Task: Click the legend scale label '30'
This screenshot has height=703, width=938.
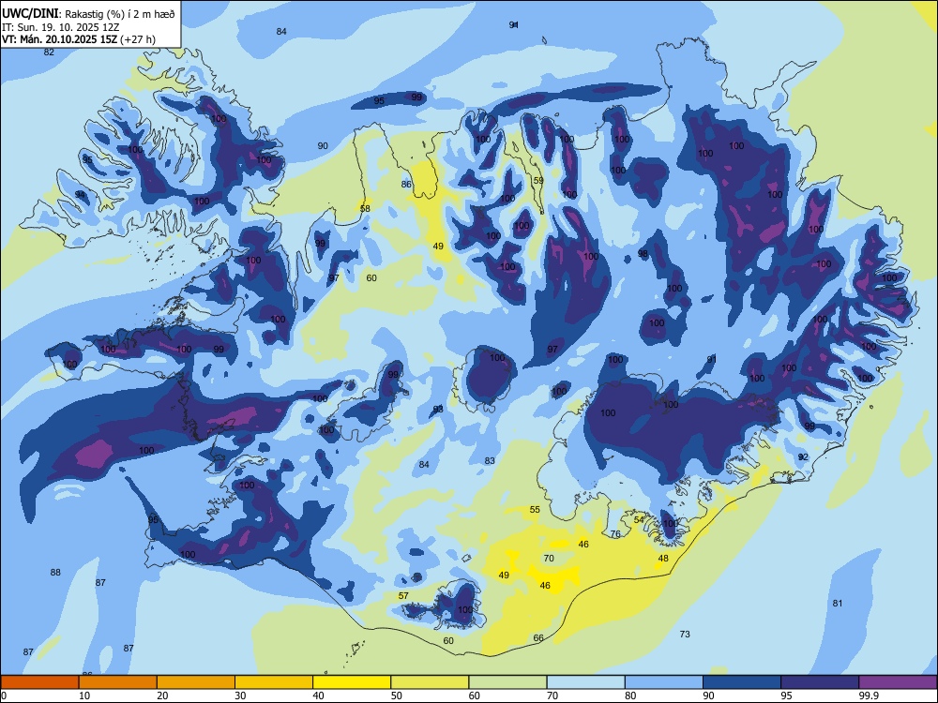Action: 240,696
